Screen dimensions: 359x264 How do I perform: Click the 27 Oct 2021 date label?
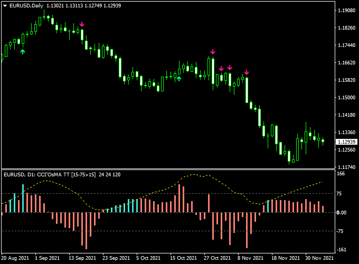[x=218, y=258]
